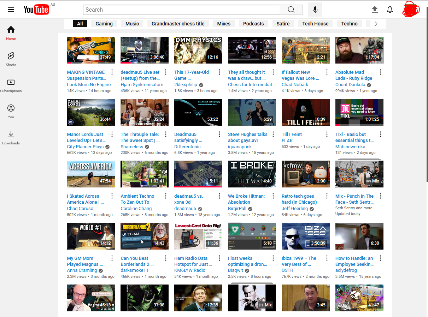Open the You section in sidebar

click(11, 112)
